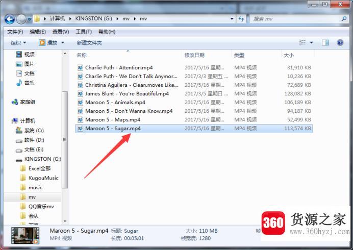Viewport: 353px width, 250px height.
Task: Click the greyed Forward navigation arrow
Action: [x=21, y=19]
